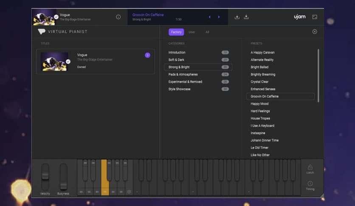Load the Like No Other preset

point(260,155)
